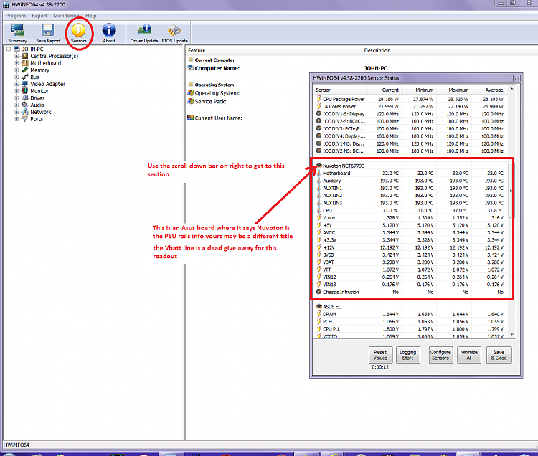Click the Chassis Intrusion sensor icon

318,292
